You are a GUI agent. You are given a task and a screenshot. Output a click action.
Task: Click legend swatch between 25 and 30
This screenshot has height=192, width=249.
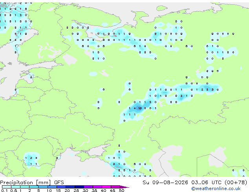79,187
